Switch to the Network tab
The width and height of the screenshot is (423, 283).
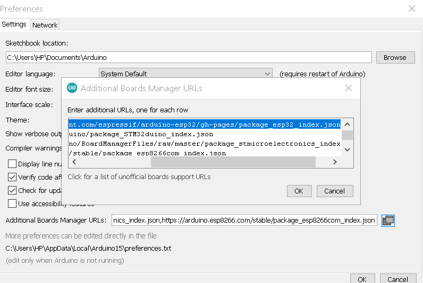(45, 25)
